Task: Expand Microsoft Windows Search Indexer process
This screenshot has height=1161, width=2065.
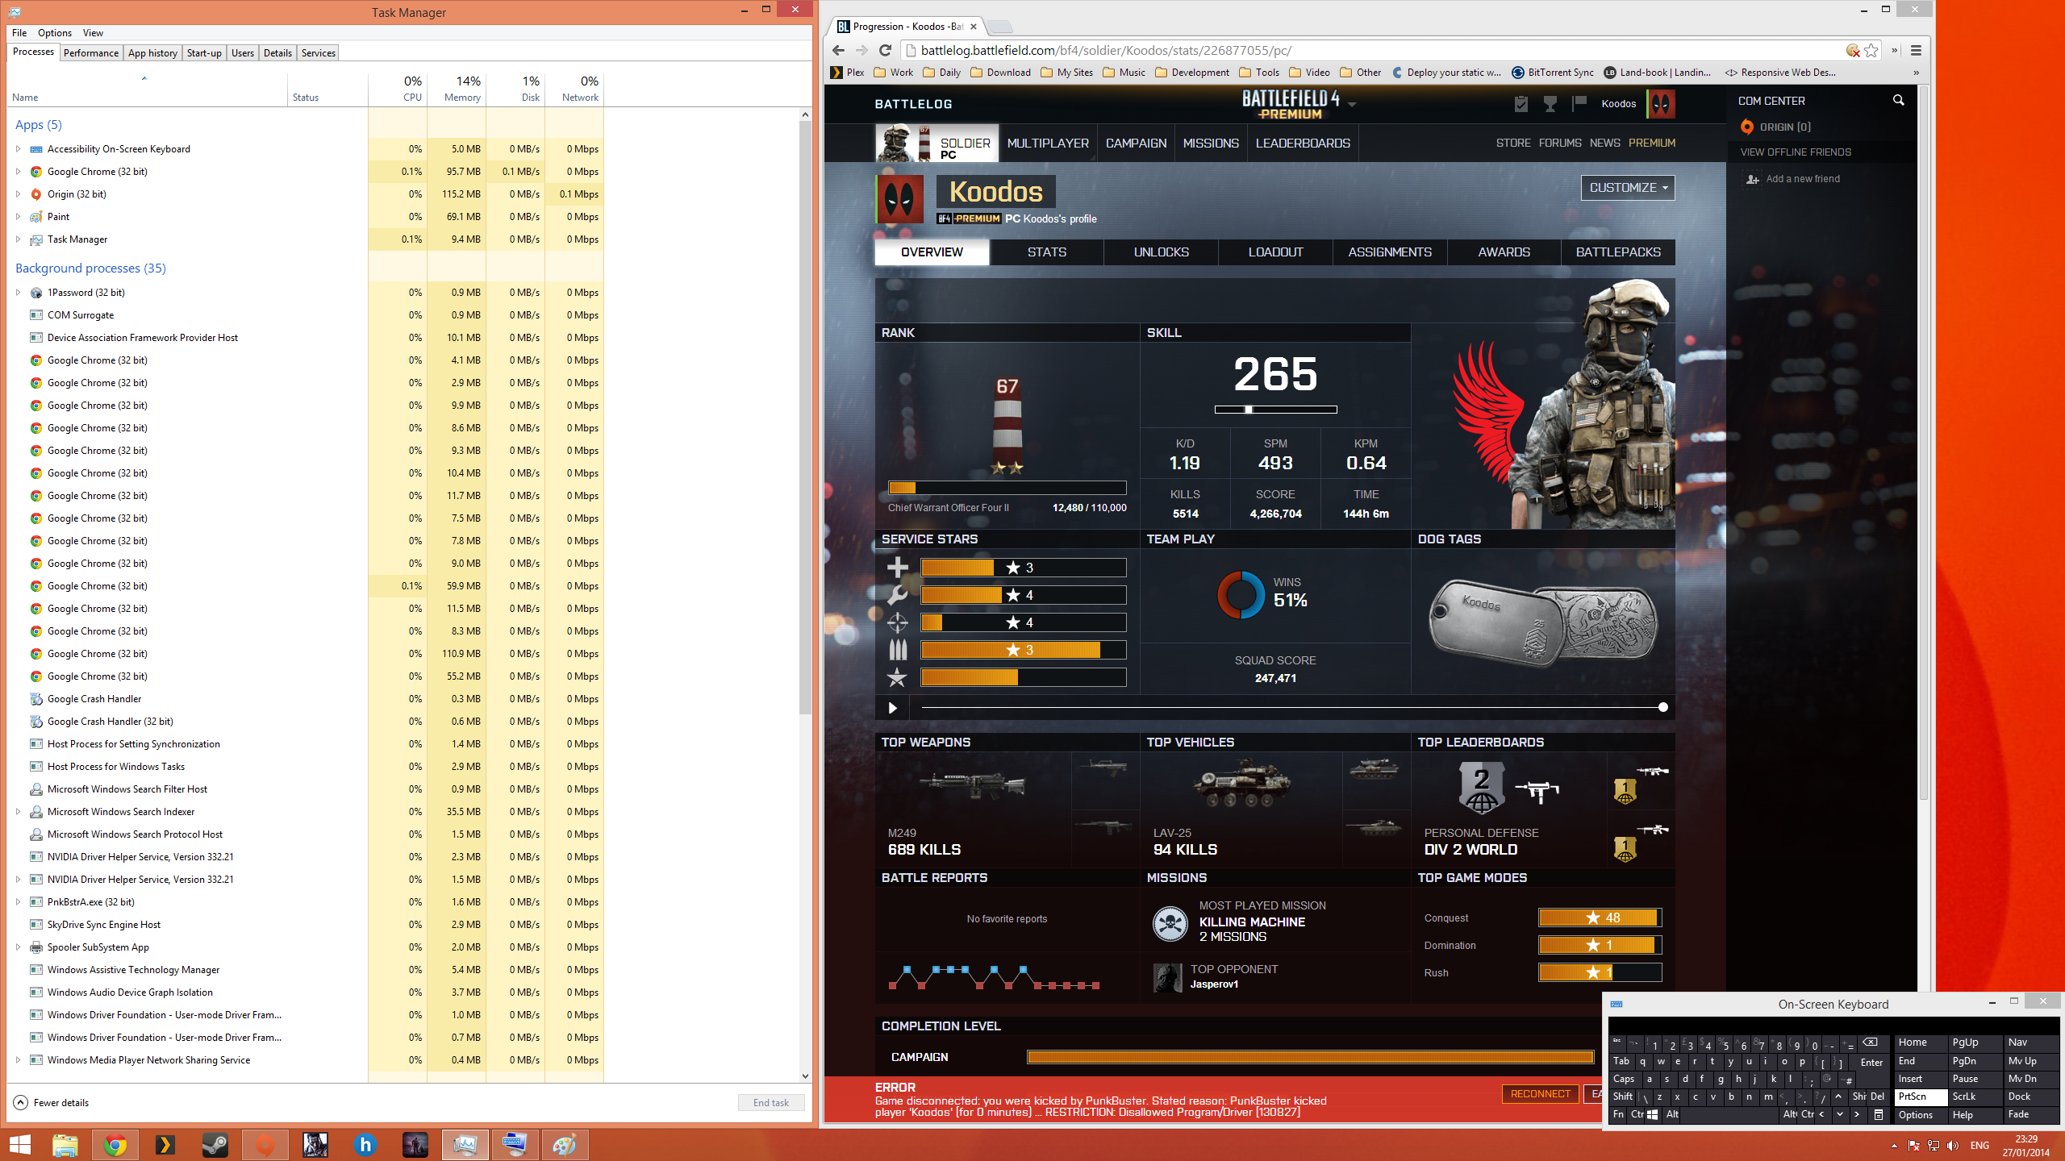Action: click(x=18, y=812)
